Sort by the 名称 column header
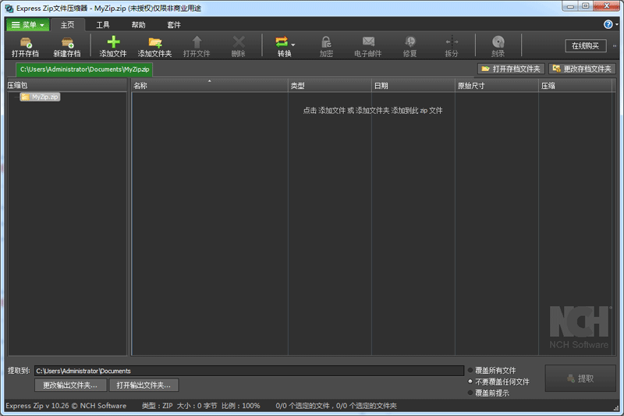This screenshot has height=416, width=624. 210,86
